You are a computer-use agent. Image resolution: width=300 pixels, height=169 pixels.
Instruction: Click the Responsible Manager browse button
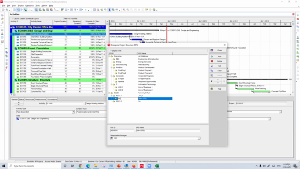(199, 138)
